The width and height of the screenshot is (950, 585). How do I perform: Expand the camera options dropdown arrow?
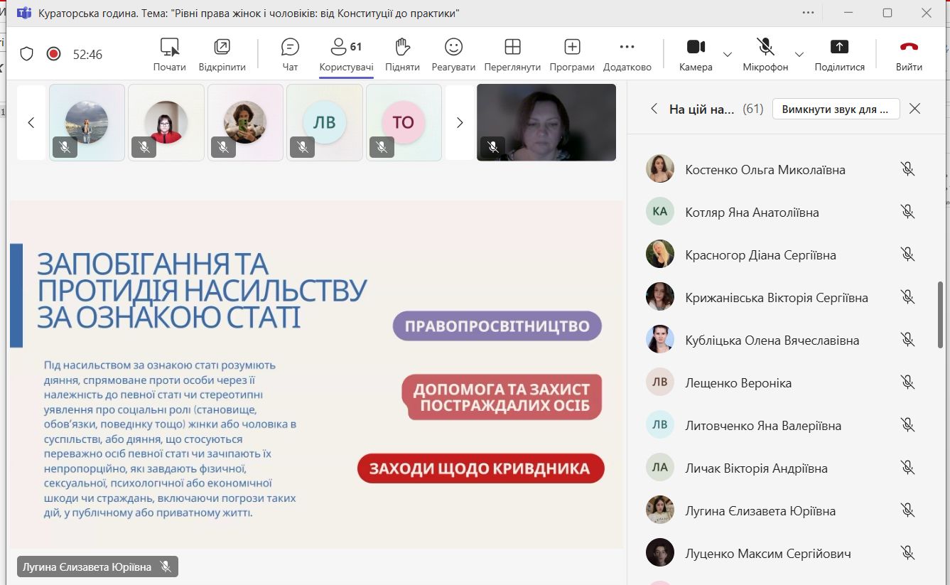(x=728, y=55)
